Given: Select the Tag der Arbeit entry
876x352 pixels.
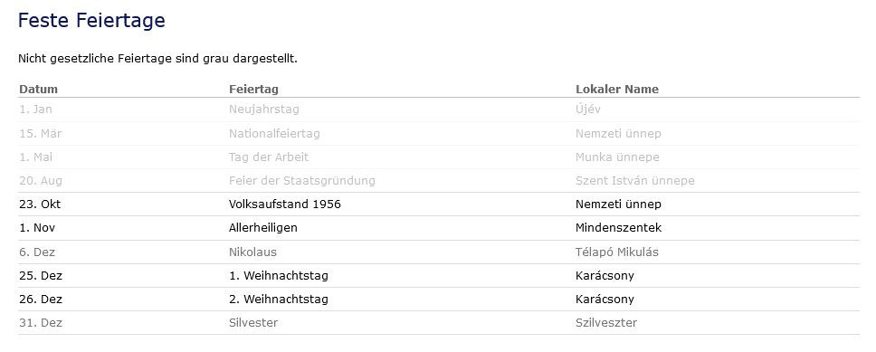Looking at the screenshot, I should tap(269, 157).
